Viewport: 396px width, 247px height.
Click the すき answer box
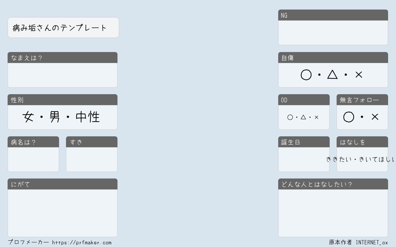tap(92, 159)
